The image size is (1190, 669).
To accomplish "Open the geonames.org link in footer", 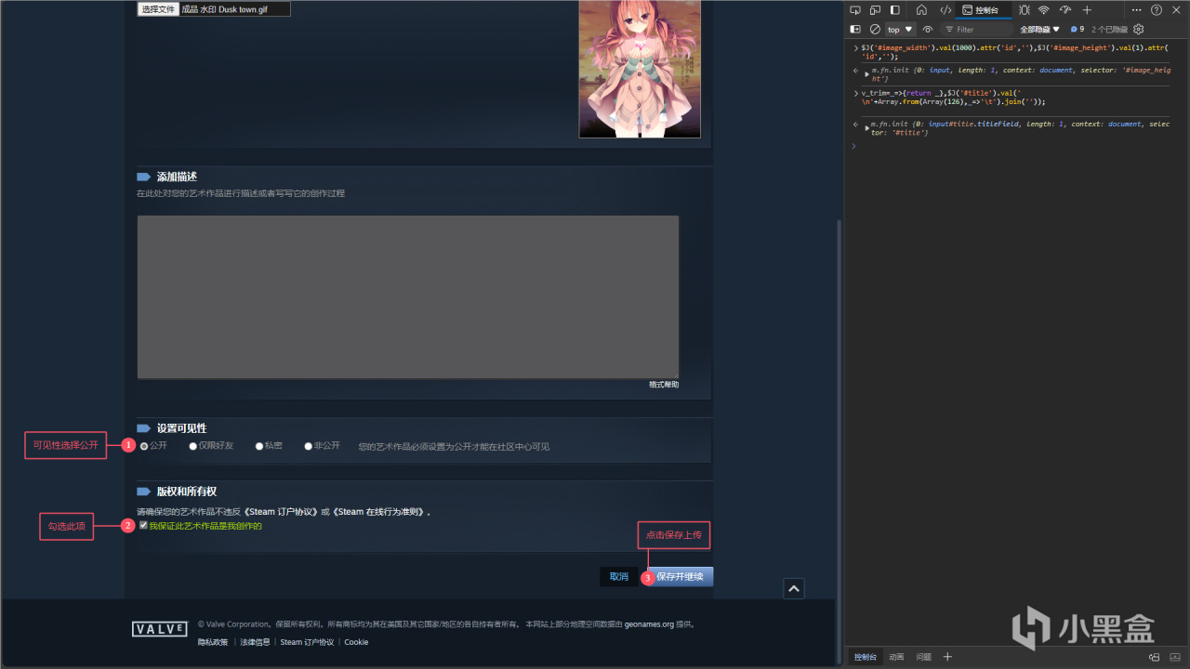I will (649, 624).
